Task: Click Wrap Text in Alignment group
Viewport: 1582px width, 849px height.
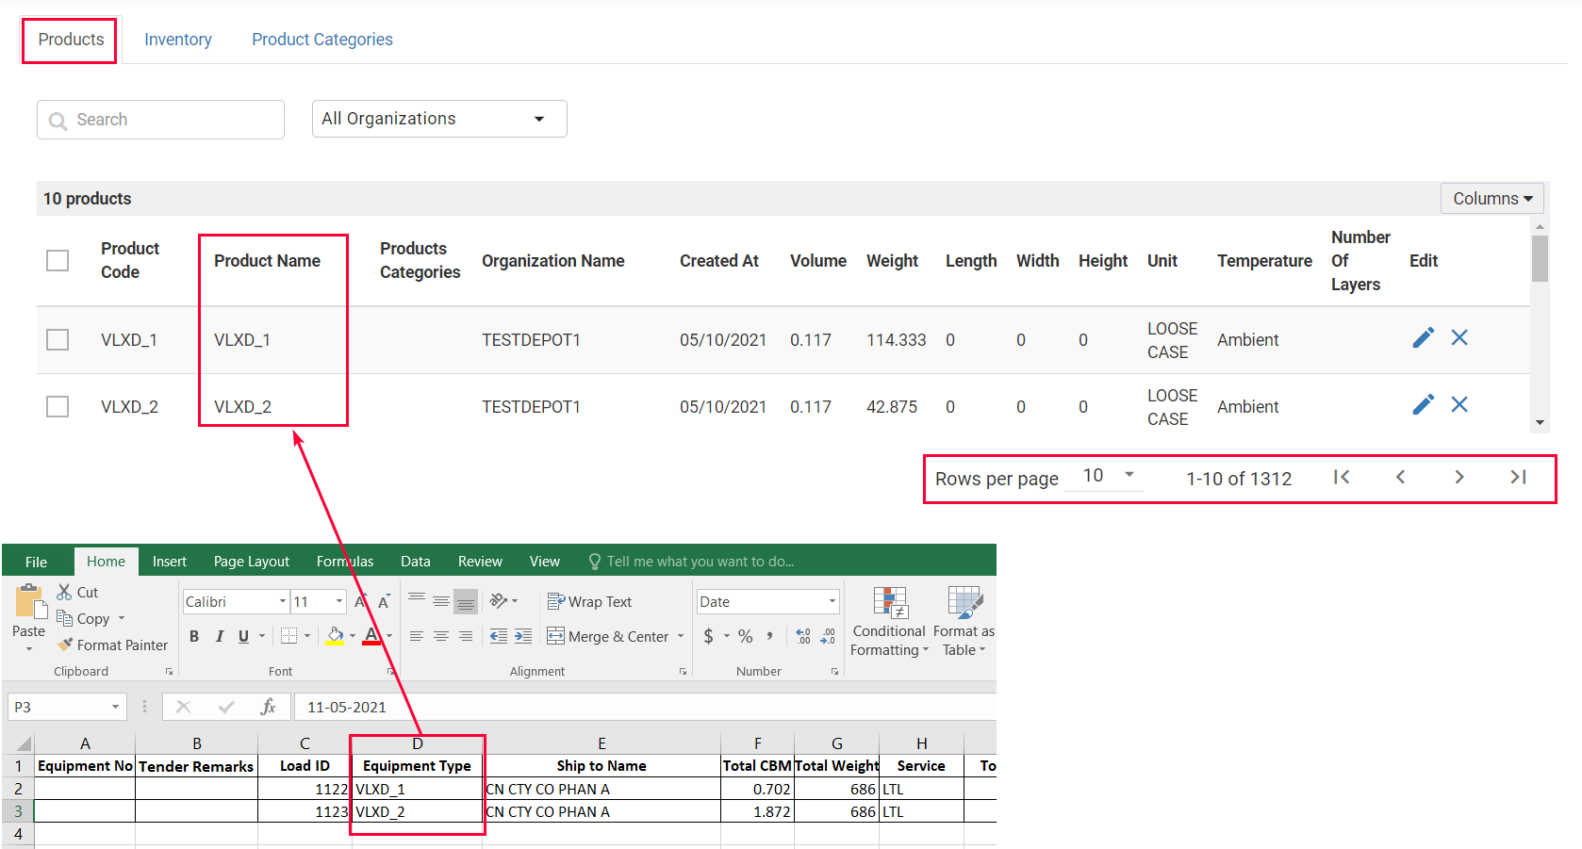Action: (590, 601)
